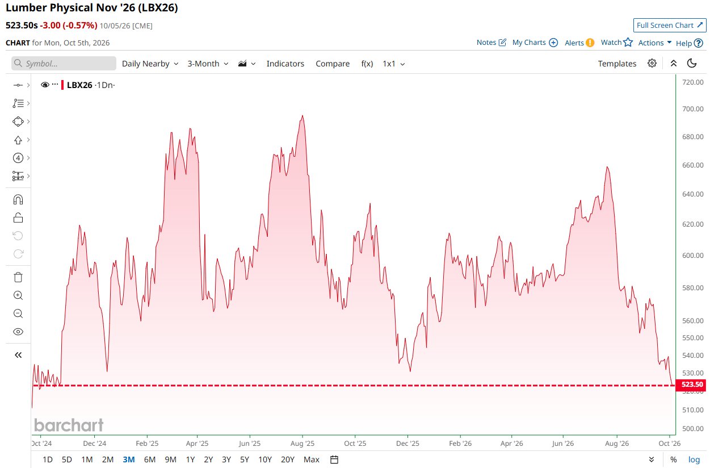Viewport: 710px width, 468px height.
Task: Select the 9M range
Action: click(170, 459)
